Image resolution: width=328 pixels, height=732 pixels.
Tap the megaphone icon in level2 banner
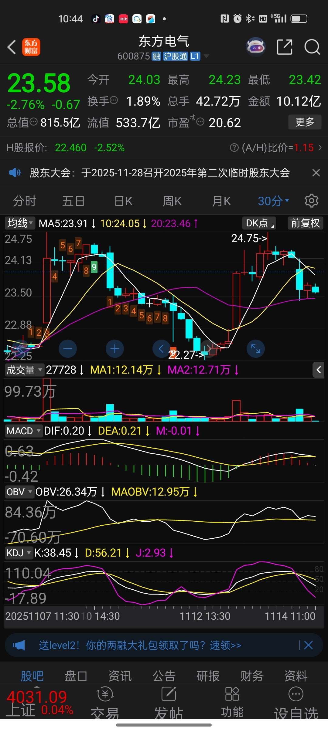[x=19, y=645]
